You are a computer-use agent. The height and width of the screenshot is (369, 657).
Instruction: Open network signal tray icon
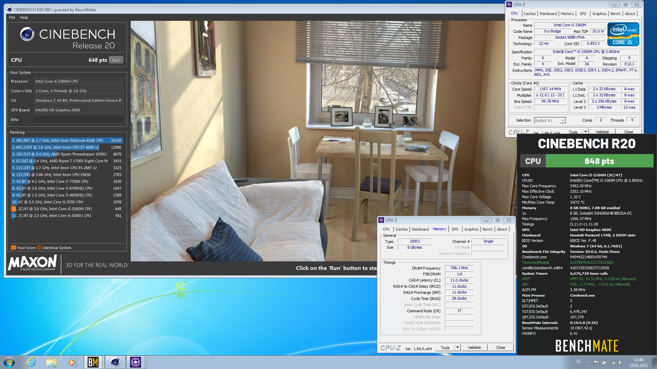coord(613,362)
